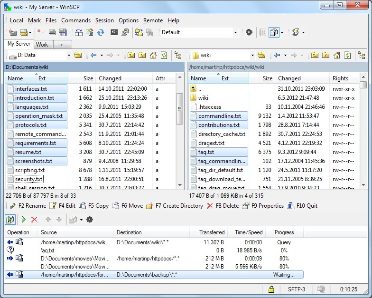Click F6 Move button
372x298 pixels.
[x=128, y=206]
